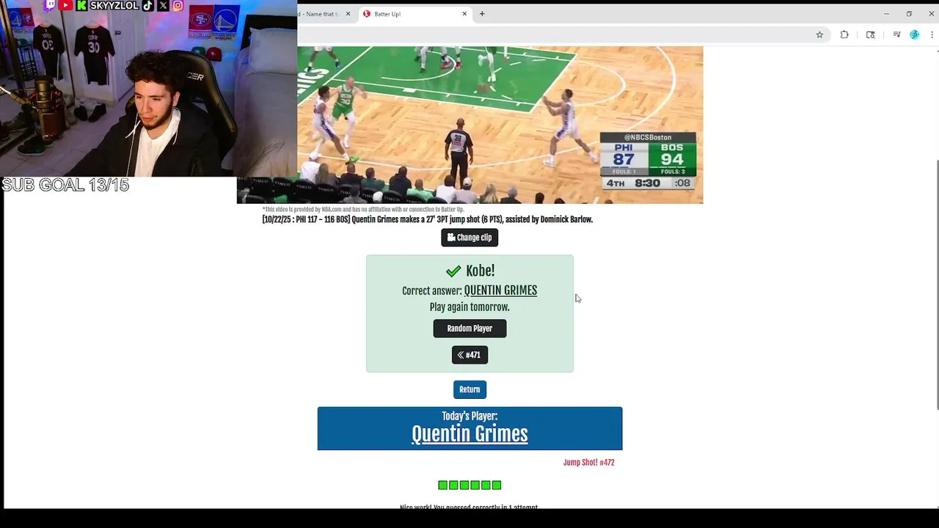Click the Twitch icon in stream overlay
The width and height of the screenshot is (939, 528).
tap(50, 5)
